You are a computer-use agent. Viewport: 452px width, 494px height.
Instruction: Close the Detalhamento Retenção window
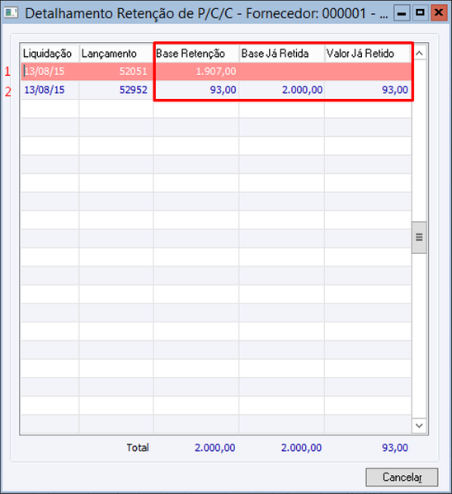pos(439,13)
